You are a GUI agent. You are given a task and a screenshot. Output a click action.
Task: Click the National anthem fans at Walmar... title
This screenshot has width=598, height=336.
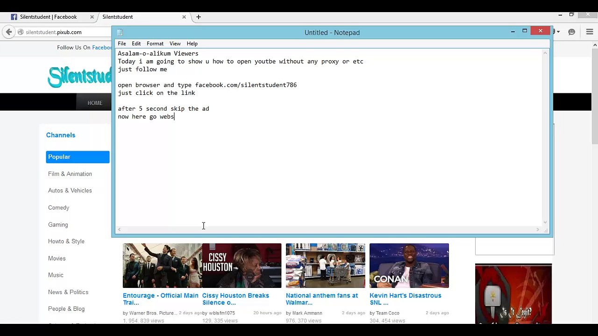click(x=322, y=299)
